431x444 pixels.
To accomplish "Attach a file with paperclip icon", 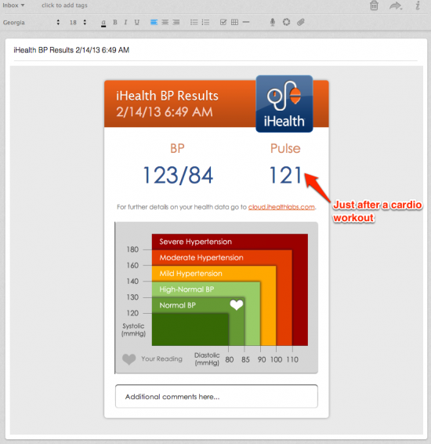I will [x=301, y=22].
